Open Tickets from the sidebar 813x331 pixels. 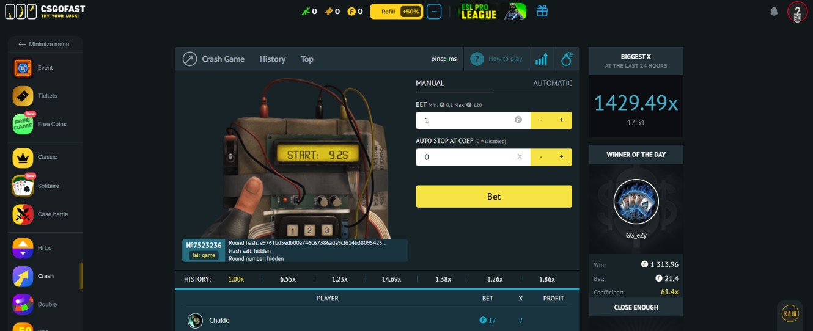(23, 96)
